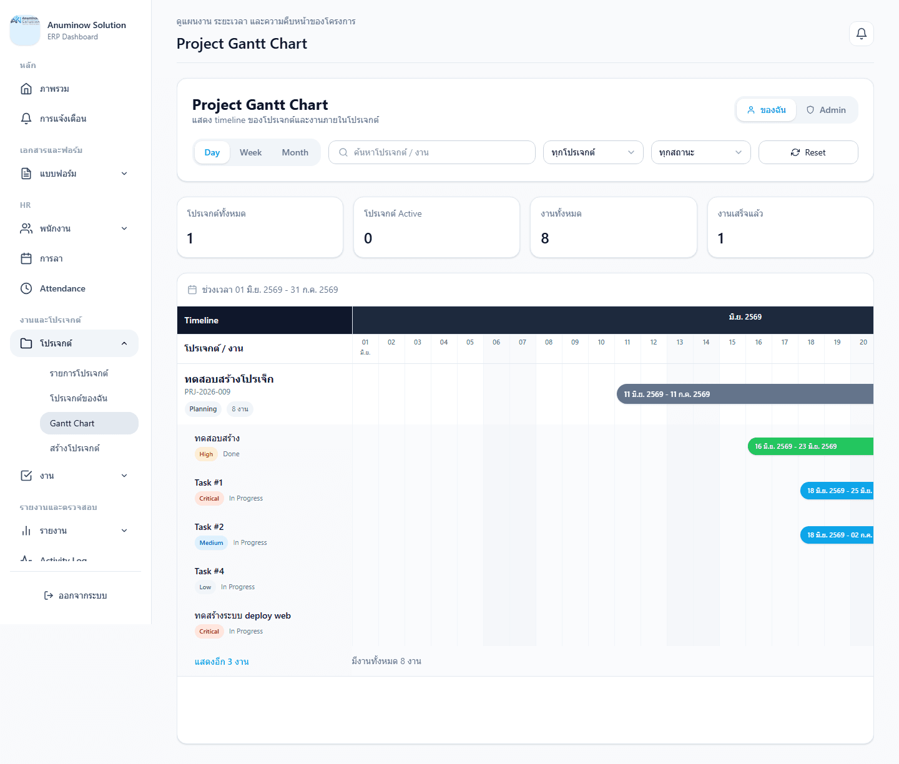Open โปรเจกต์ของฉัน in the sidebar
Viewport: 899px width, 764px height.
pyautogui.click(x=89, y=398)
